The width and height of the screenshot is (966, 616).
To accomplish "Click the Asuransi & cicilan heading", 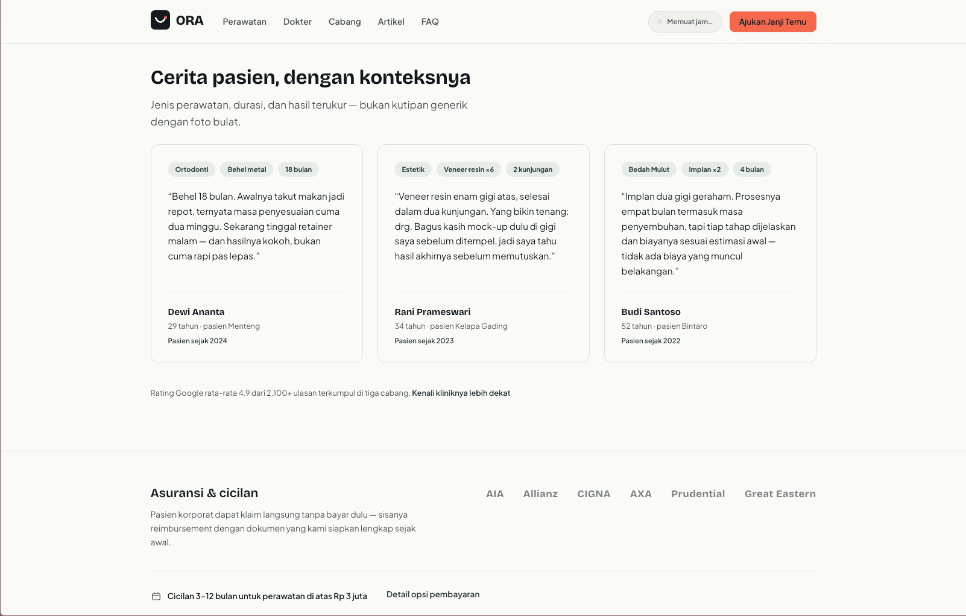I will pos(204,493).
